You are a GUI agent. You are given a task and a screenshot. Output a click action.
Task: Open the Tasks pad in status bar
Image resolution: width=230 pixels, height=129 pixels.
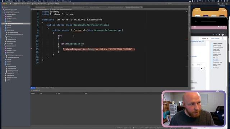click(142, 128)
